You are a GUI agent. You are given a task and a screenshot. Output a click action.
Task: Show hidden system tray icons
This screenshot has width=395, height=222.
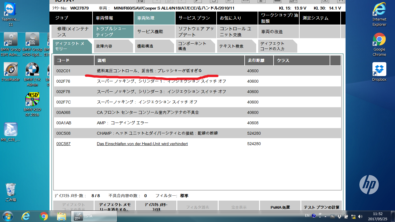click(326, 216)
